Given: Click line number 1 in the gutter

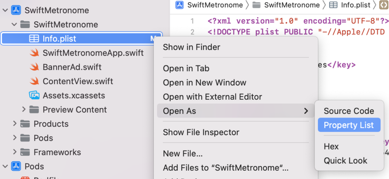Looking at the screenshot, I should [x=192, y=21].
